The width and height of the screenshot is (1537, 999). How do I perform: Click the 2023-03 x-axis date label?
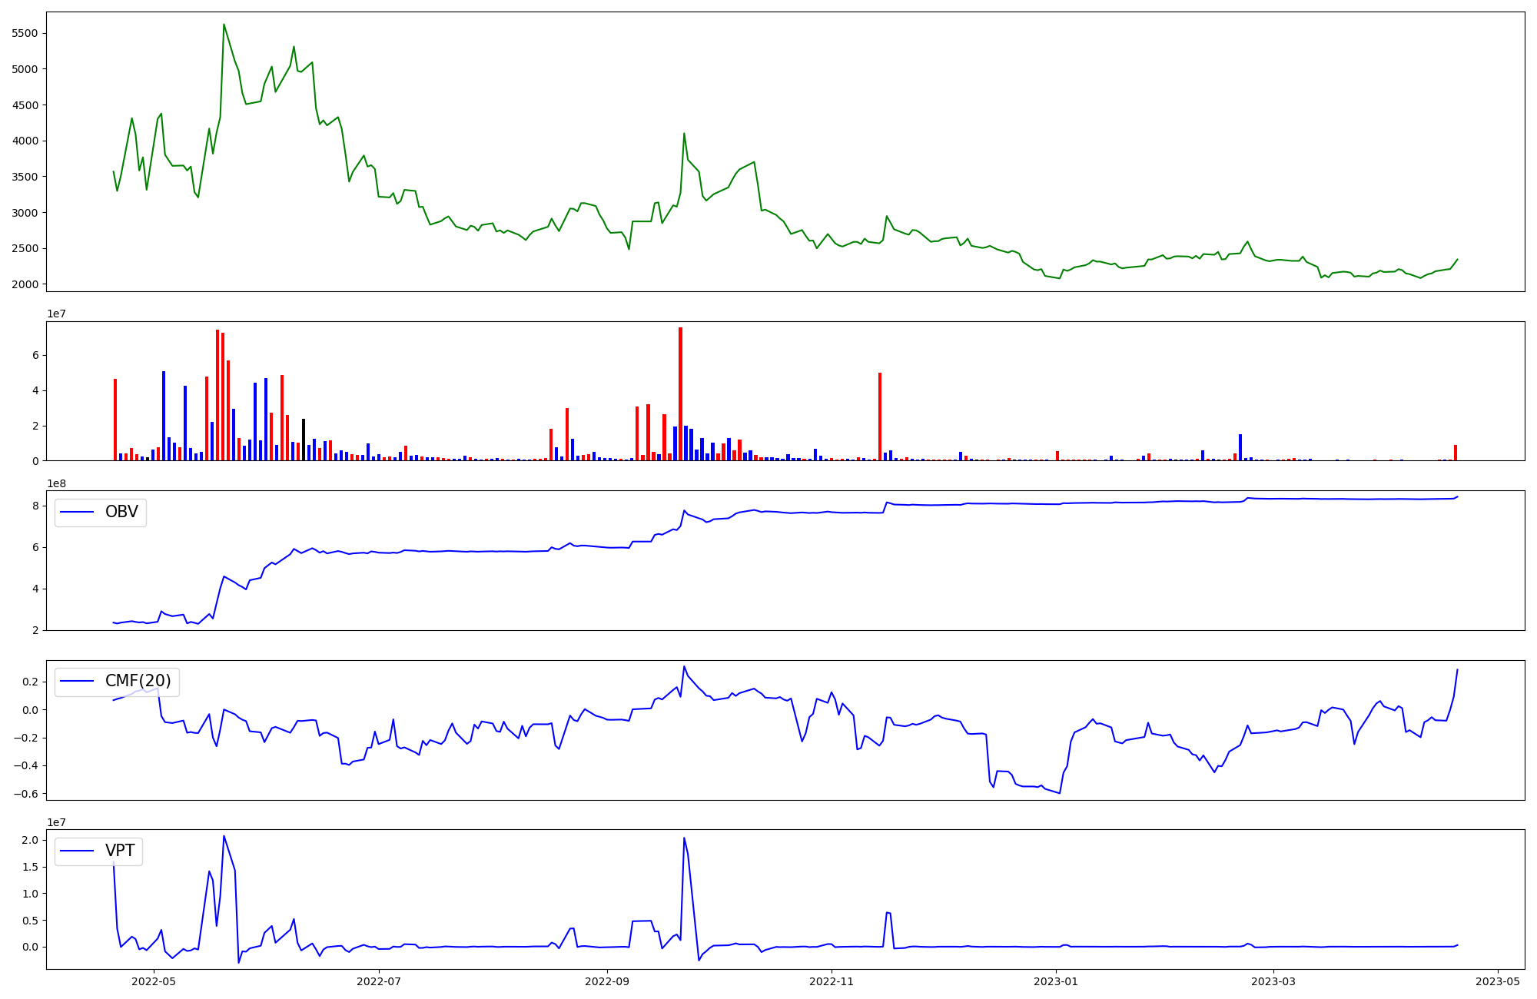click(1273, 981)
